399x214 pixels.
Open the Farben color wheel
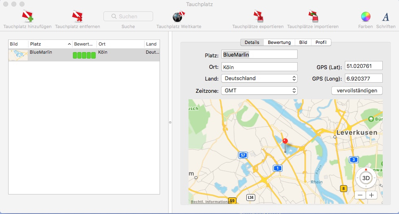pyautogui.click(x=366, y=17)
